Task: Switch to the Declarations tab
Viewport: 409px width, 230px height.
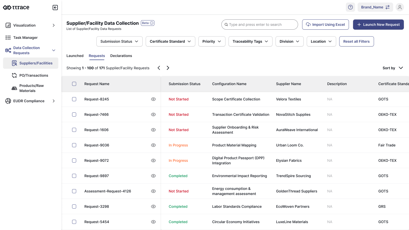Action: click(121, 56)
